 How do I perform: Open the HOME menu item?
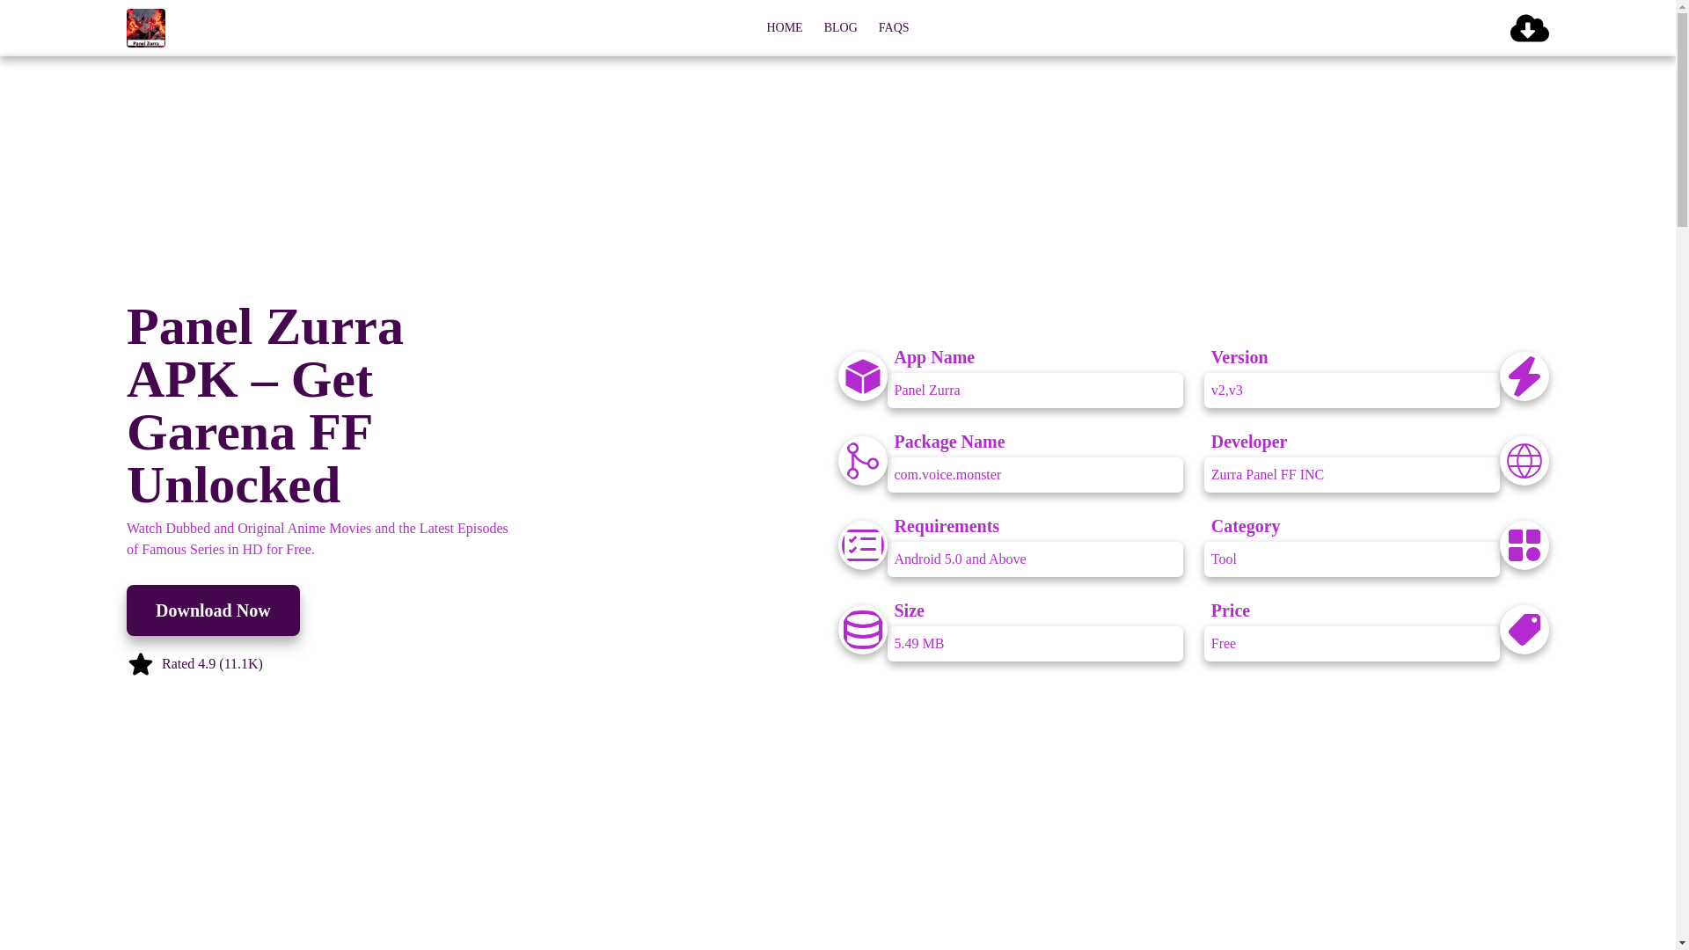pyautogui.click(x=784, y=28)
